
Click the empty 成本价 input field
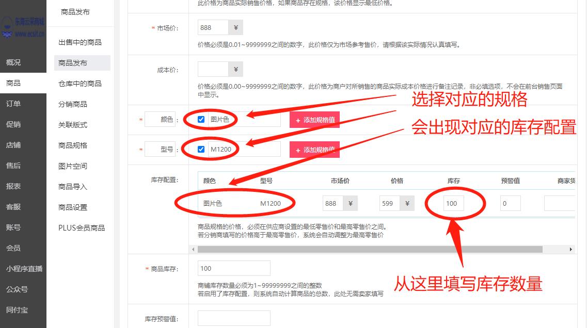[x=213, y=69]
